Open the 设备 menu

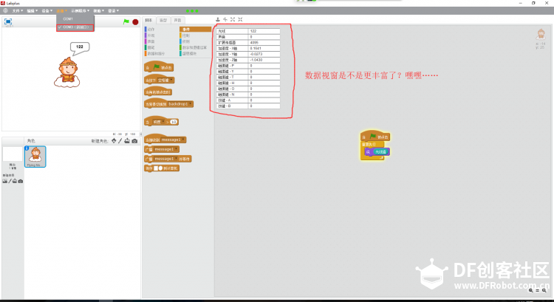pos(47,11)
